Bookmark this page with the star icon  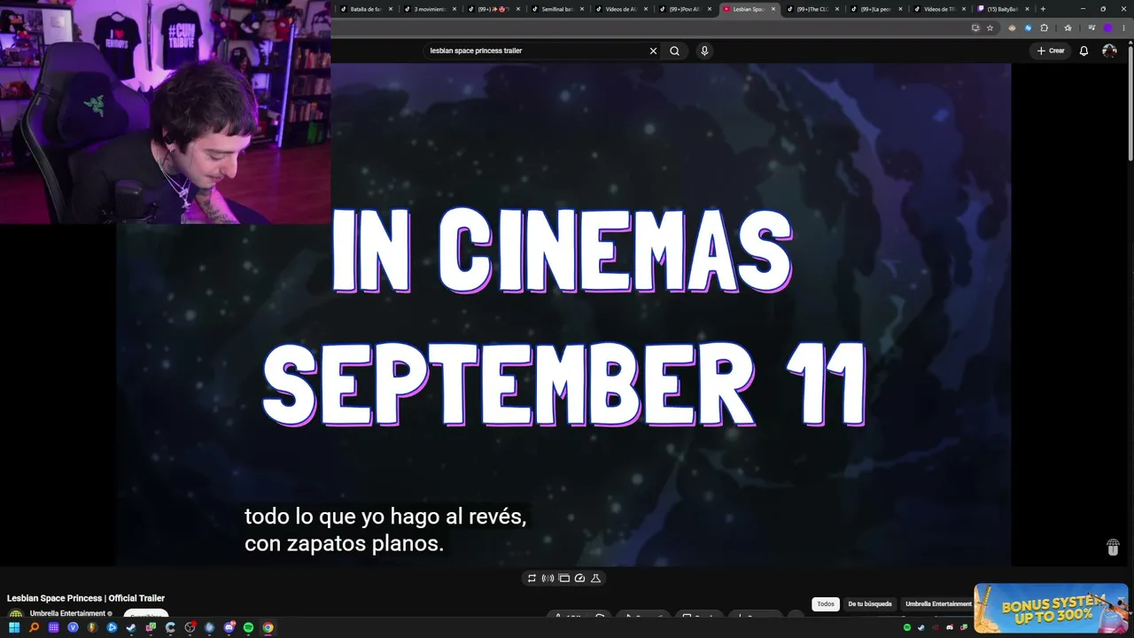click(x=990, y=27)
